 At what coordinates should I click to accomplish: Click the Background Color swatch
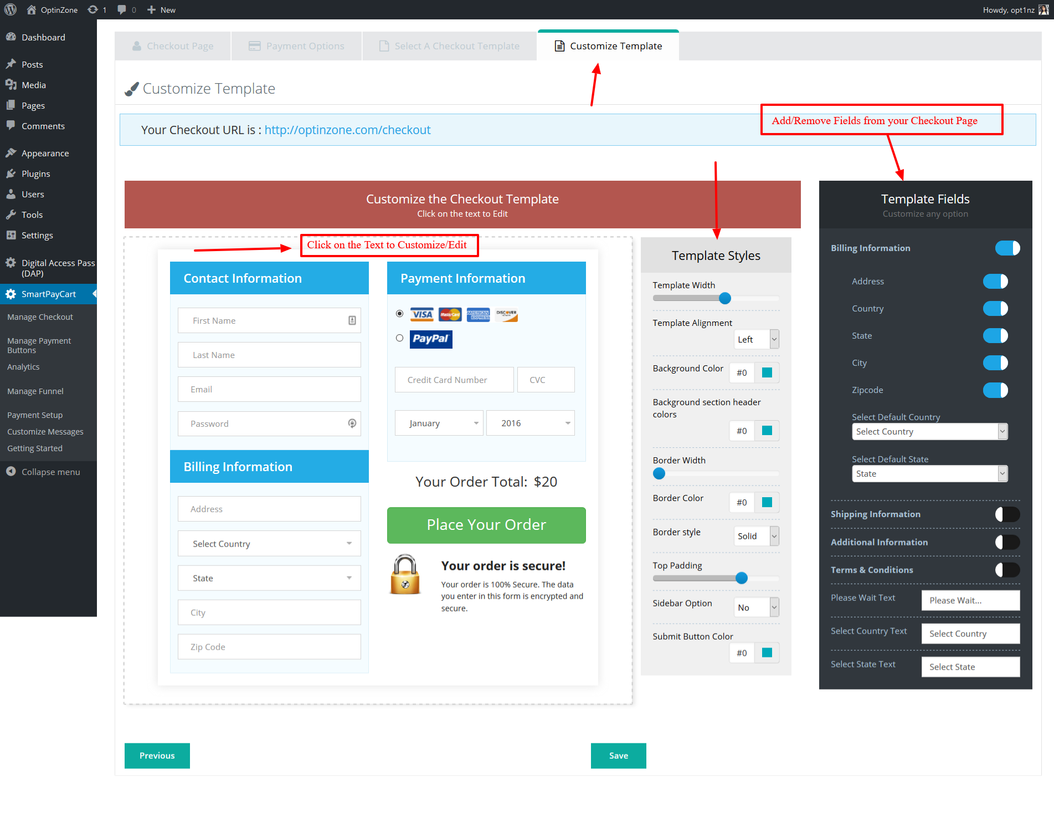767,372
